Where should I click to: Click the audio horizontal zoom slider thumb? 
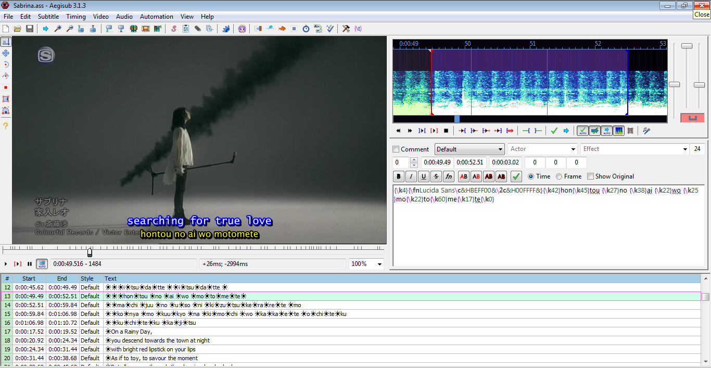tap(675, 84)
